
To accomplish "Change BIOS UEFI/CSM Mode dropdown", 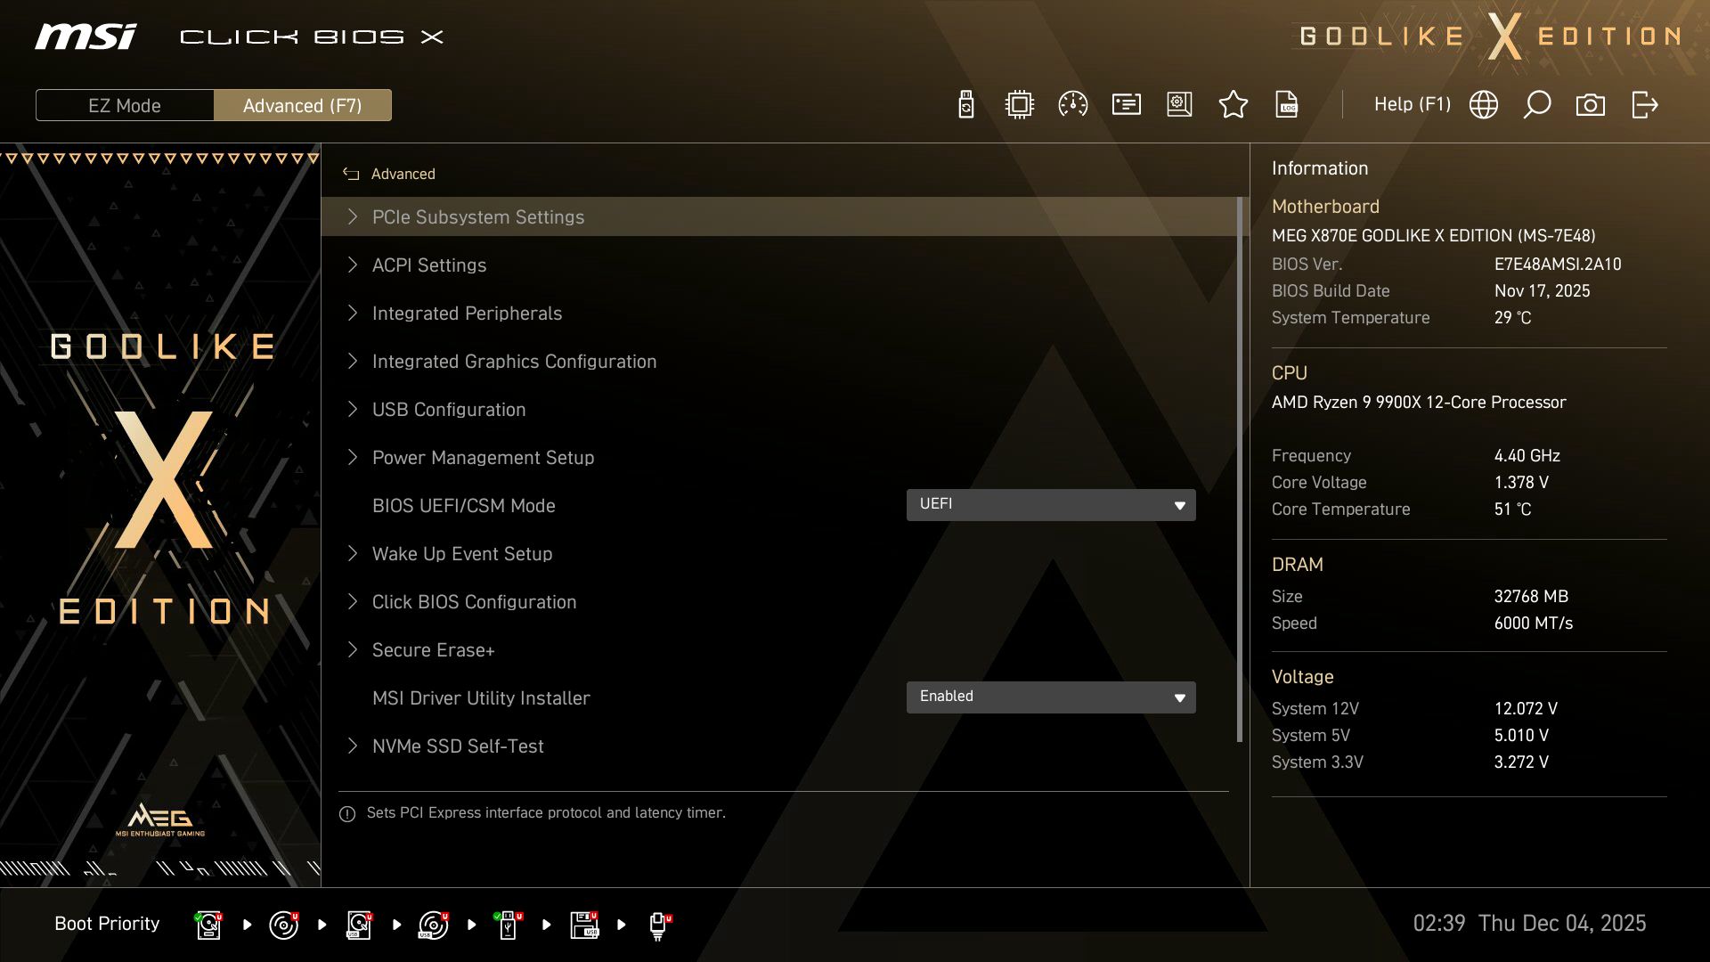I will [x=1051, y=504].
